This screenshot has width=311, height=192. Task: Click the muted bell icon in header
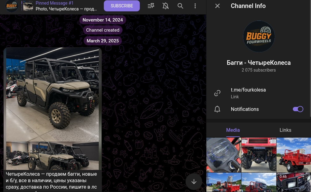[165, 6]
